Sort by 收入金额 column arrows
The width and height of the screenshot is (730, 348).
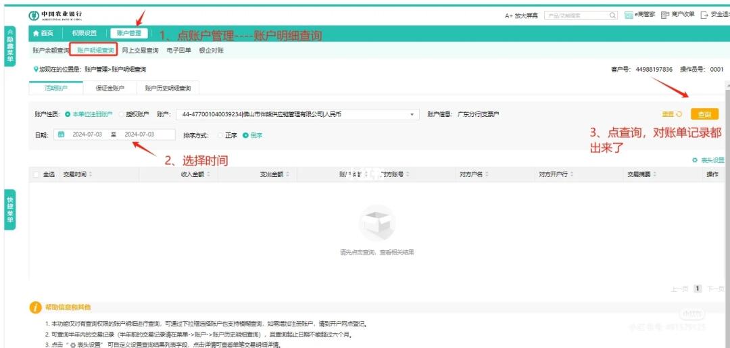pyautogui.click(x=209, y=174)
